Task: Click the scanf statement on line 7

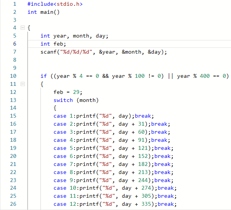Action: [103, 52]
